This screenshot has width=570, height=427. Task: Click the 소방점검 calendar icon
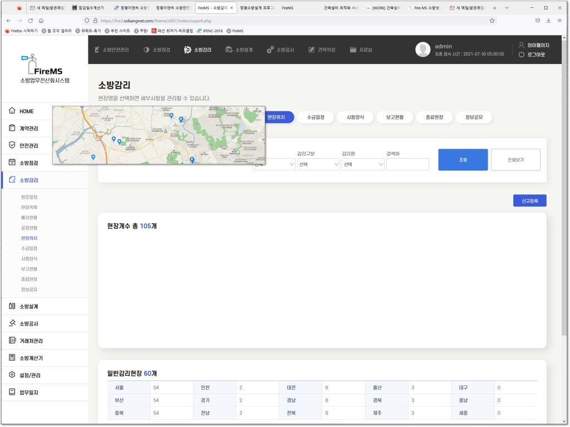tap(12, 163)
